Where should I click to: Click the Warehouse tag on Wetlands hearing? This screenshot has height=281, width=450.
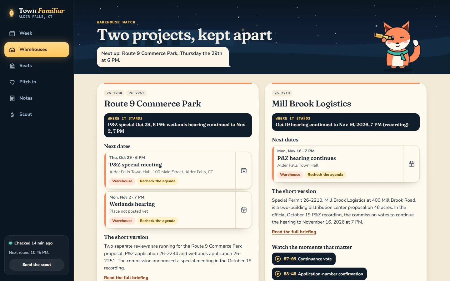[122, 221]
